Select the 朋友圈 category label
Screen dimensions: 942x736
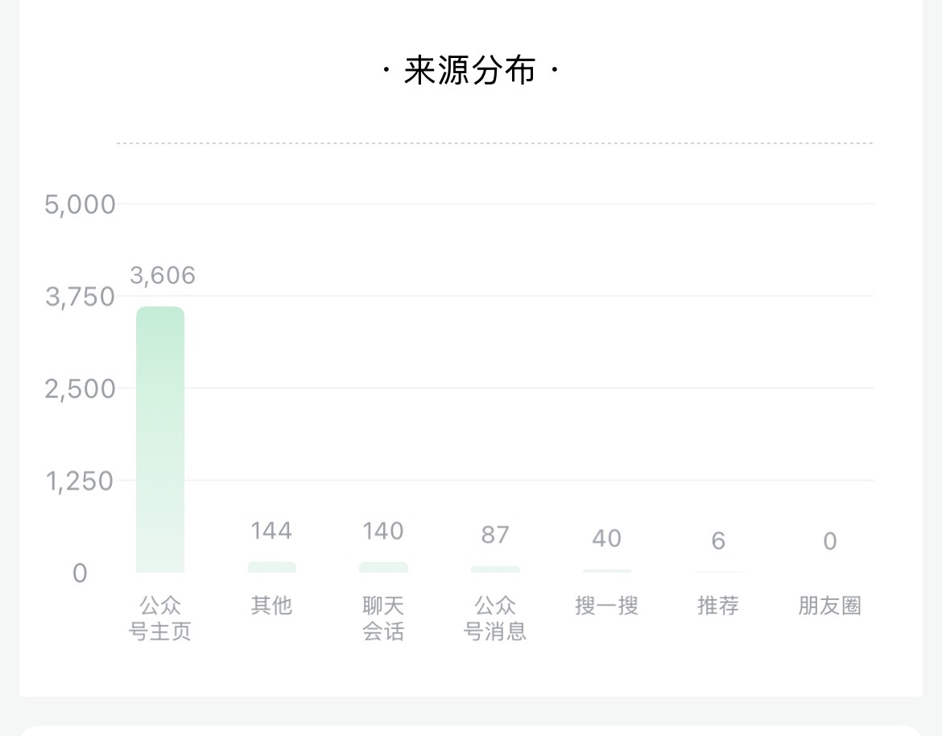(x=830, y=606)
